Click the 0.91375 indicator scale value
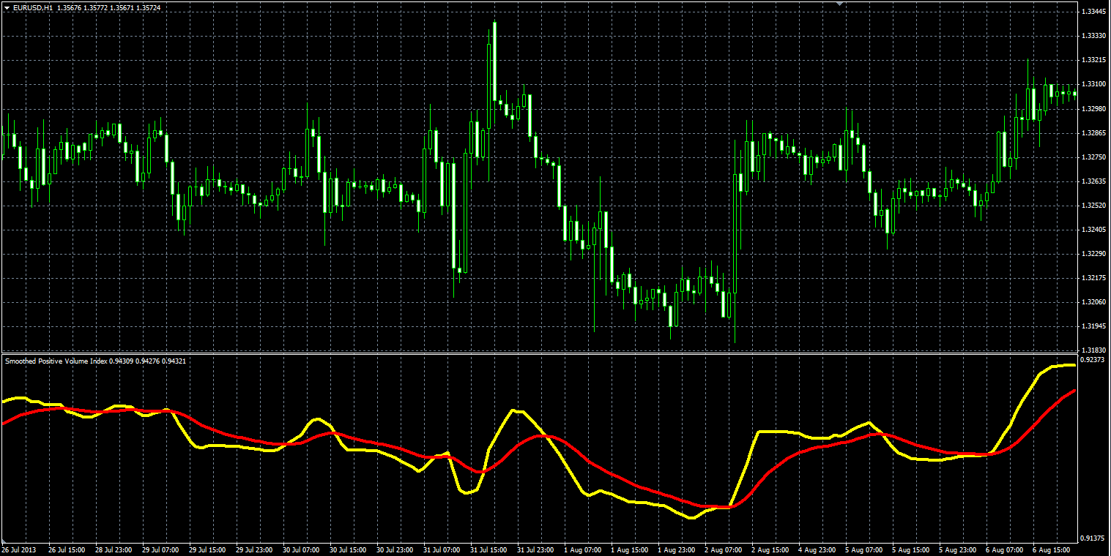Image resolution: width=1111 pixels, height=556 pixels. [x=1093, y=538]
